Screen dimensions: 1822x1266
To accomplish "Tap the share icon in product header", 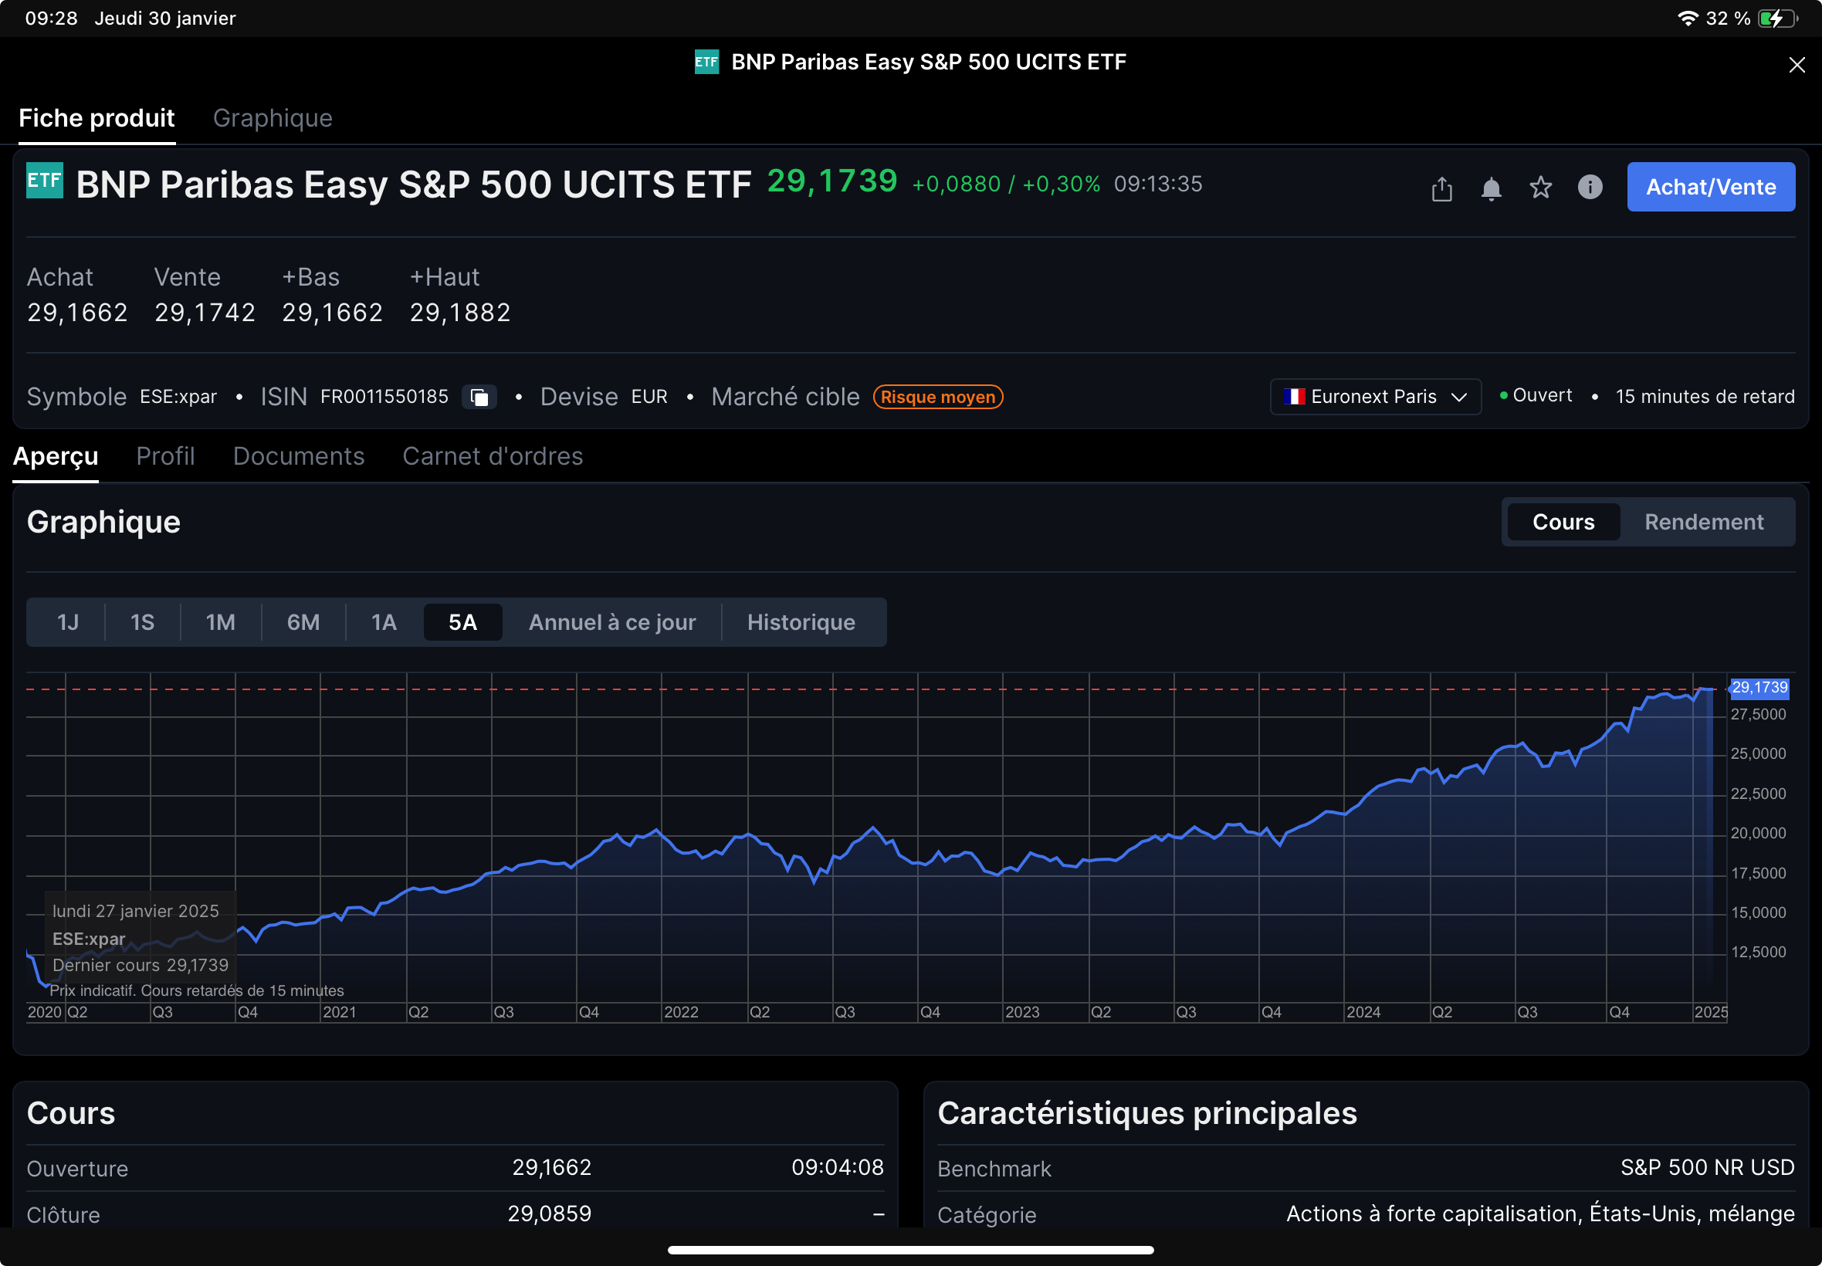I will click(1441, 189).
